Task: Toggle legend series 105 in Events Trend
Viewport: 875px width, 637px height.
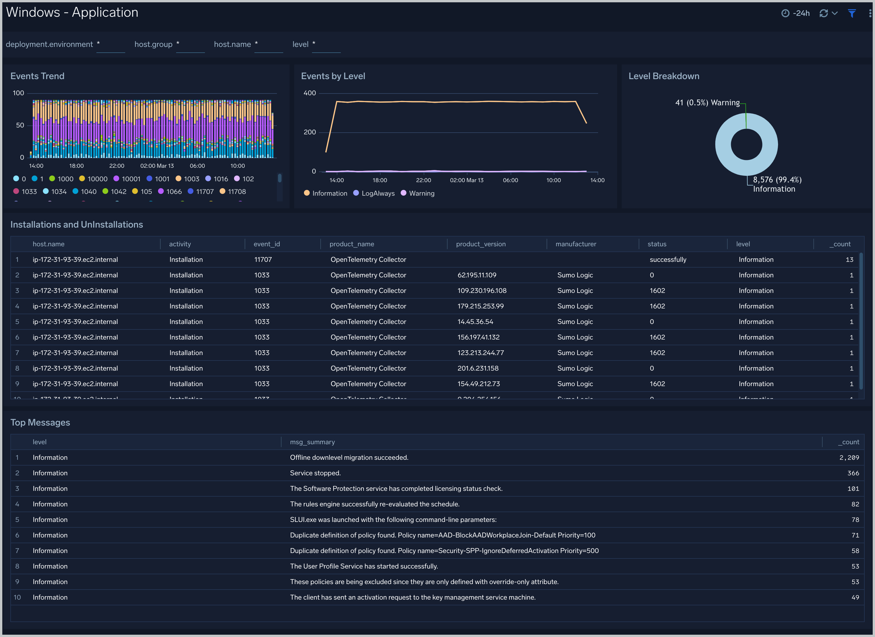Action: pos(142,192)
